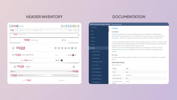Click search field in grey header
This screenshot has width=177, height=100.
point(44,75)
